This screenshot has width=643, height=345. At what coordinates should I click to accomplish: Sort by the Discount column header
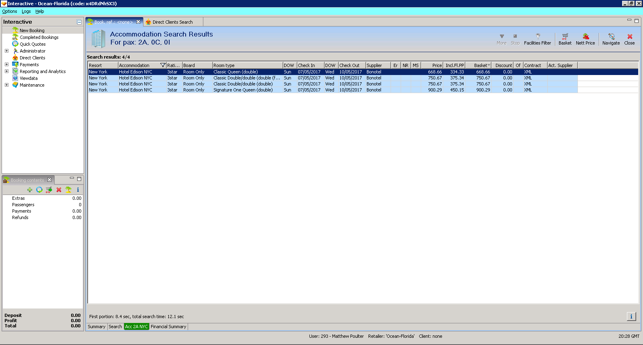(x=503, y=65)
